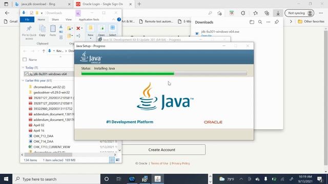Open Edge collections icon

tap(266, 13)
